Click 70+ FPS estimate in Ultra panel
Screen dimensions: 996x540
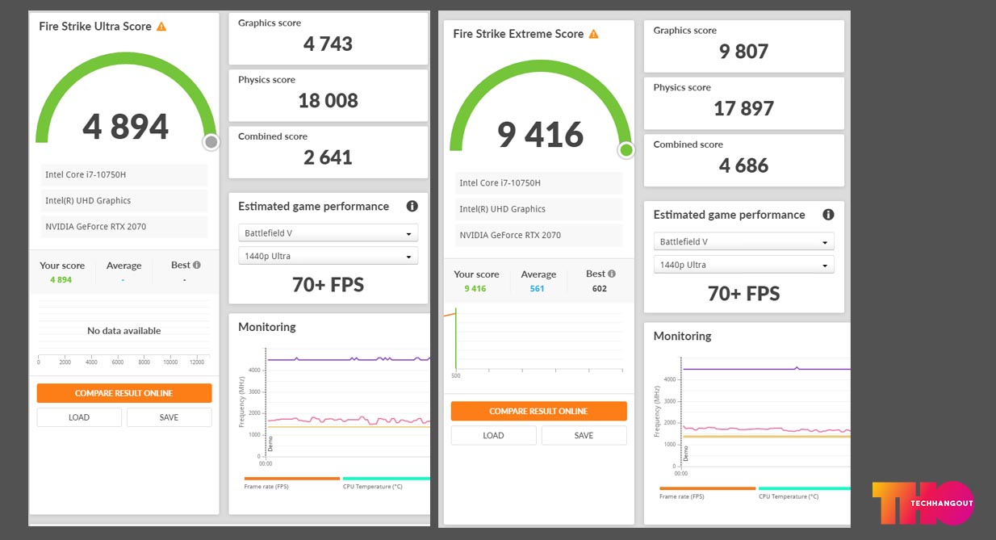coord(328,285)
